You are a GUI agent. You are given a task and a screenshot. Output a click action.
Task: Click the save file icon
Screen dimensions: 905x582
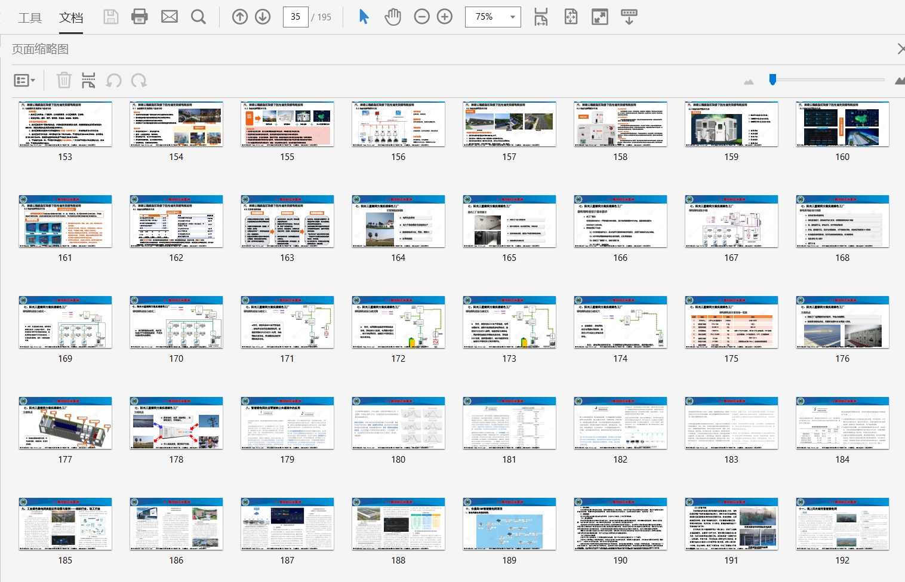111,17
